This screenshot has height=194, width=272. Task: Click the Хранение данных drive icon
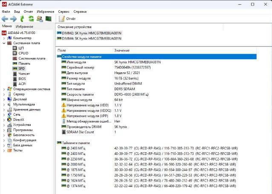pos(9,109)
